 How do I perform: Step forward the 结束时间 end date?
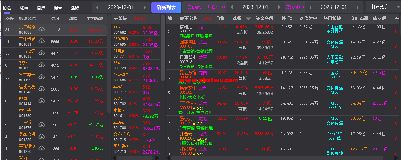click(358, 7)
